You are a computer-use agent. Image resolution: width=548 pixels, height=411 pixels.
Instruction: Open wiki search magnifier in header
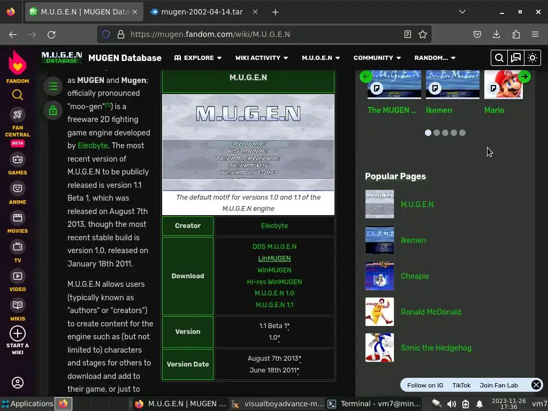coord(499,58)
